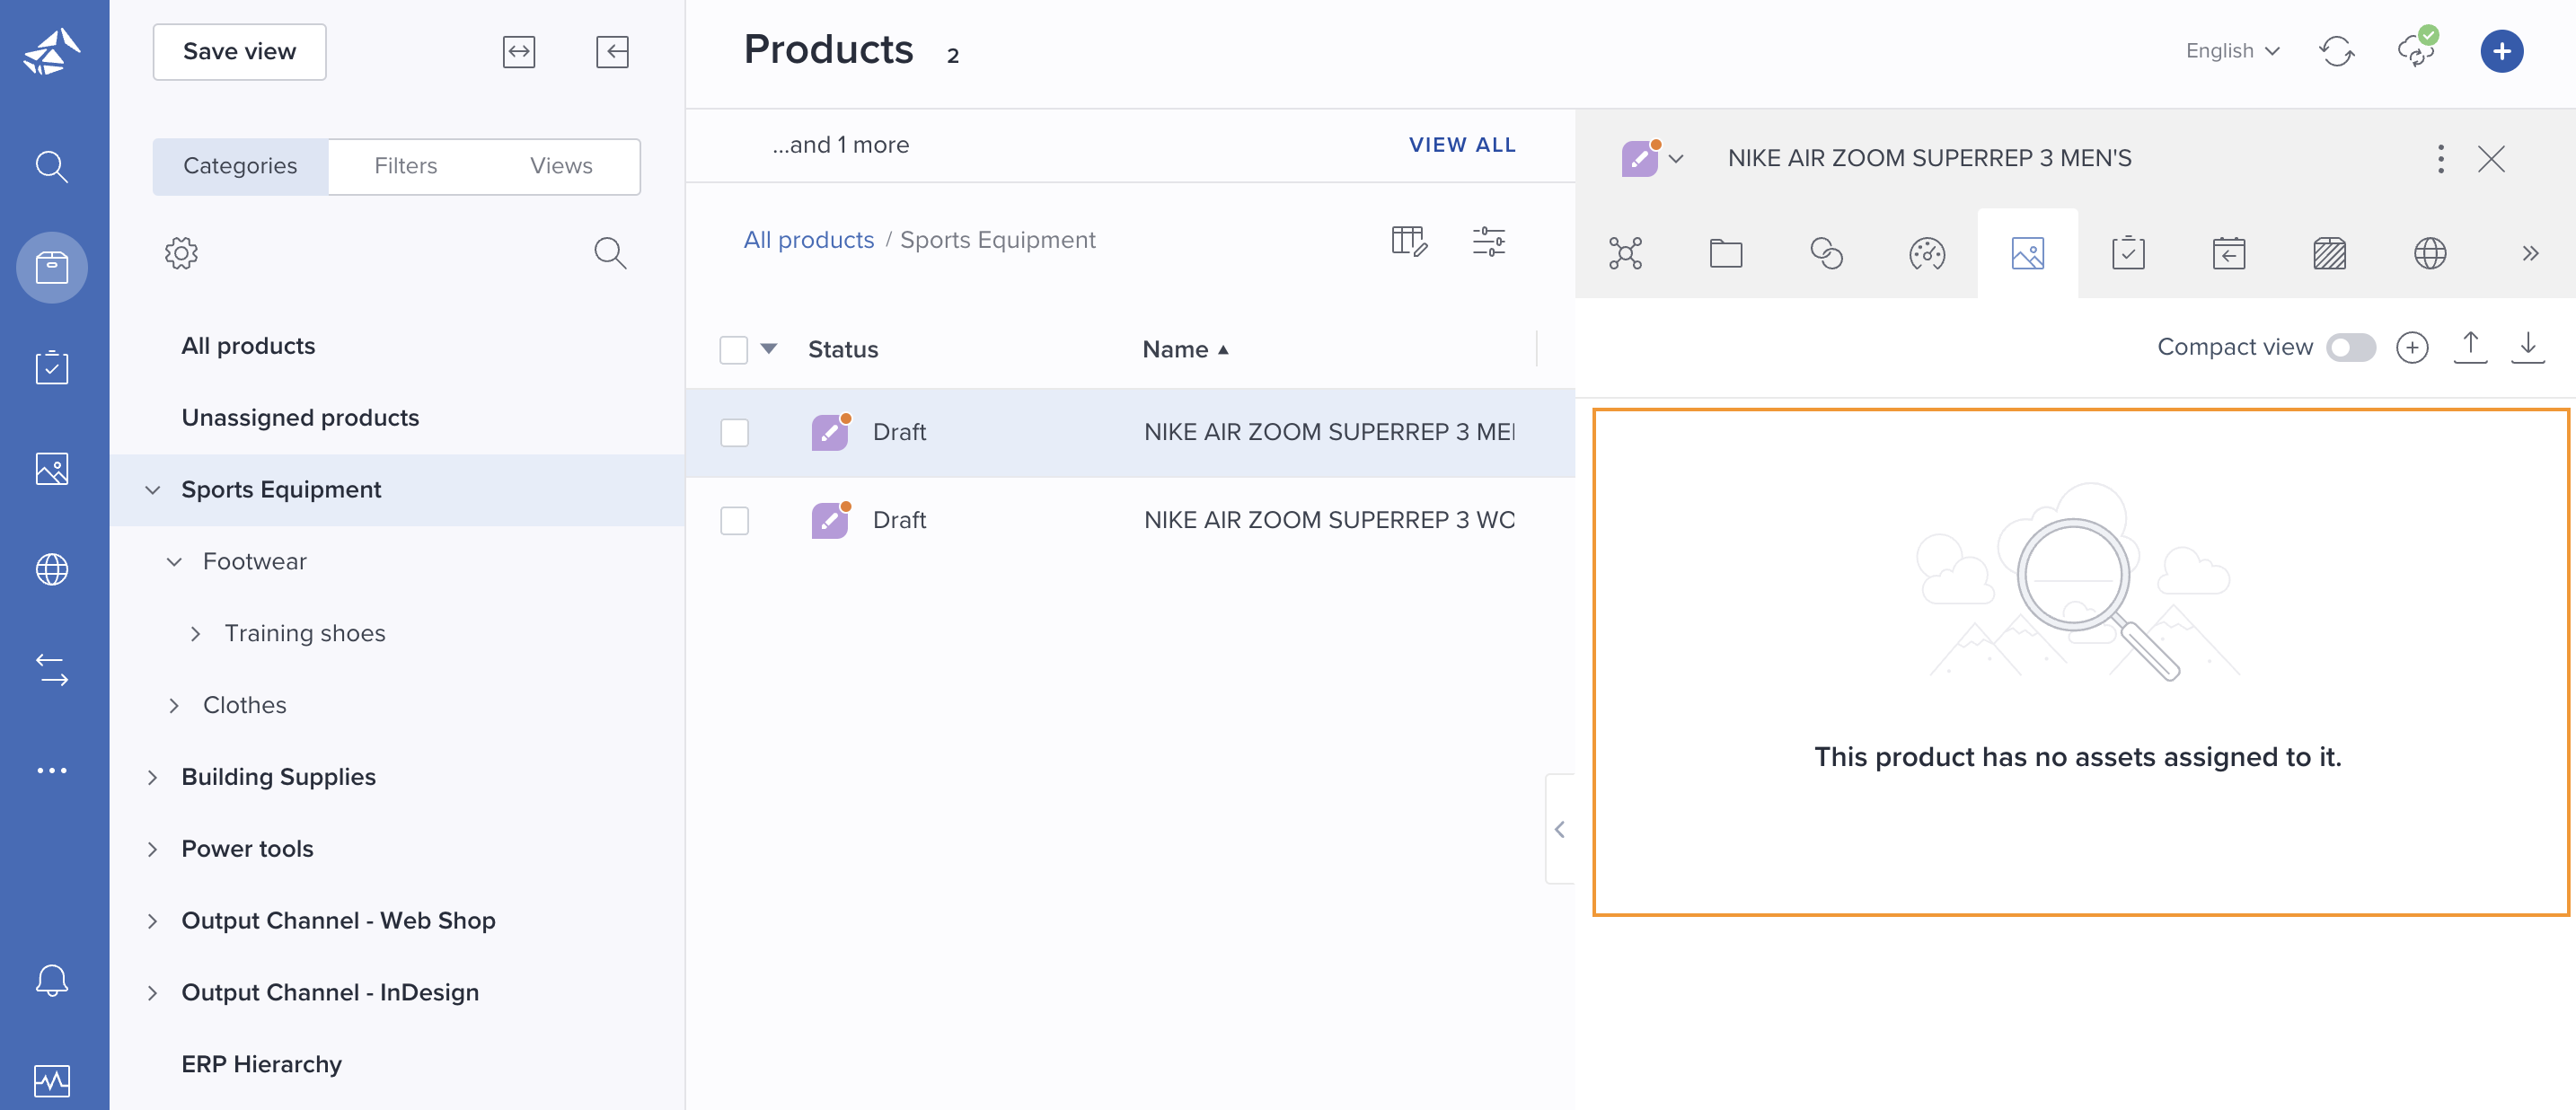2576x1110 pixels.
Task: Expand Output Channel - InDesign
Action: click(153, 993)
